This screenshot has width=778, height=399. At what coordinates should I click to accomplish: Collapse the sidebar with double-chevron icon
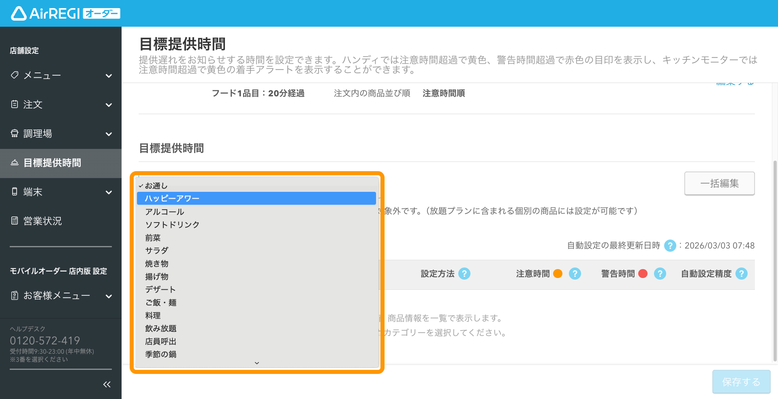[107, 384]
